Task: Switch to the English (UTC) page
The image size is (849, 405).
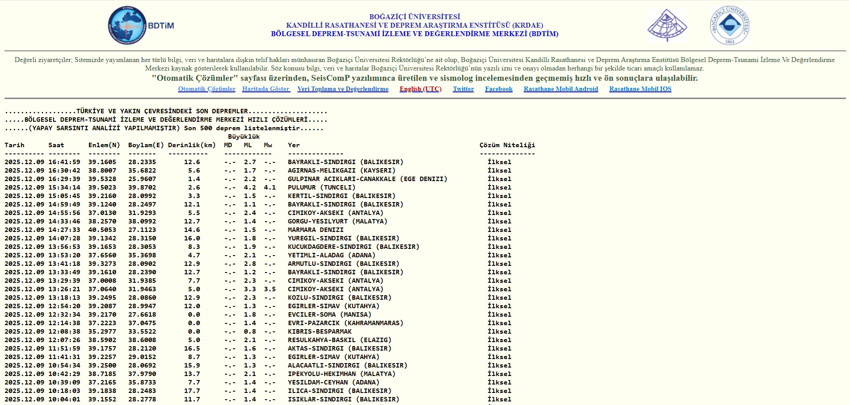Action: [x=420, y=89]
